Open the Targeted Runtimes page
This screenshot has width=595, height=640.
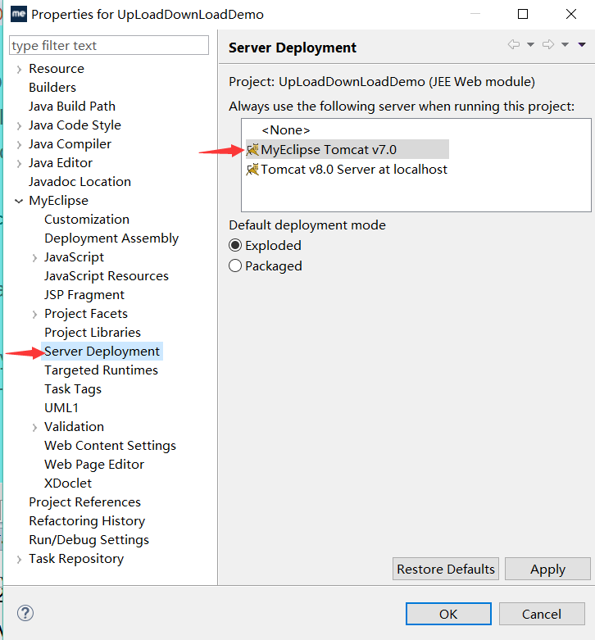pyautogui.click(x=101, y=370)
